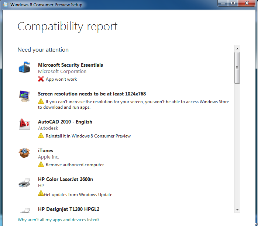Image resolution: width=258 pixels, height=226 pixels.
Task: Click warning icon beside Get updates message
Action: coord(41,193)
